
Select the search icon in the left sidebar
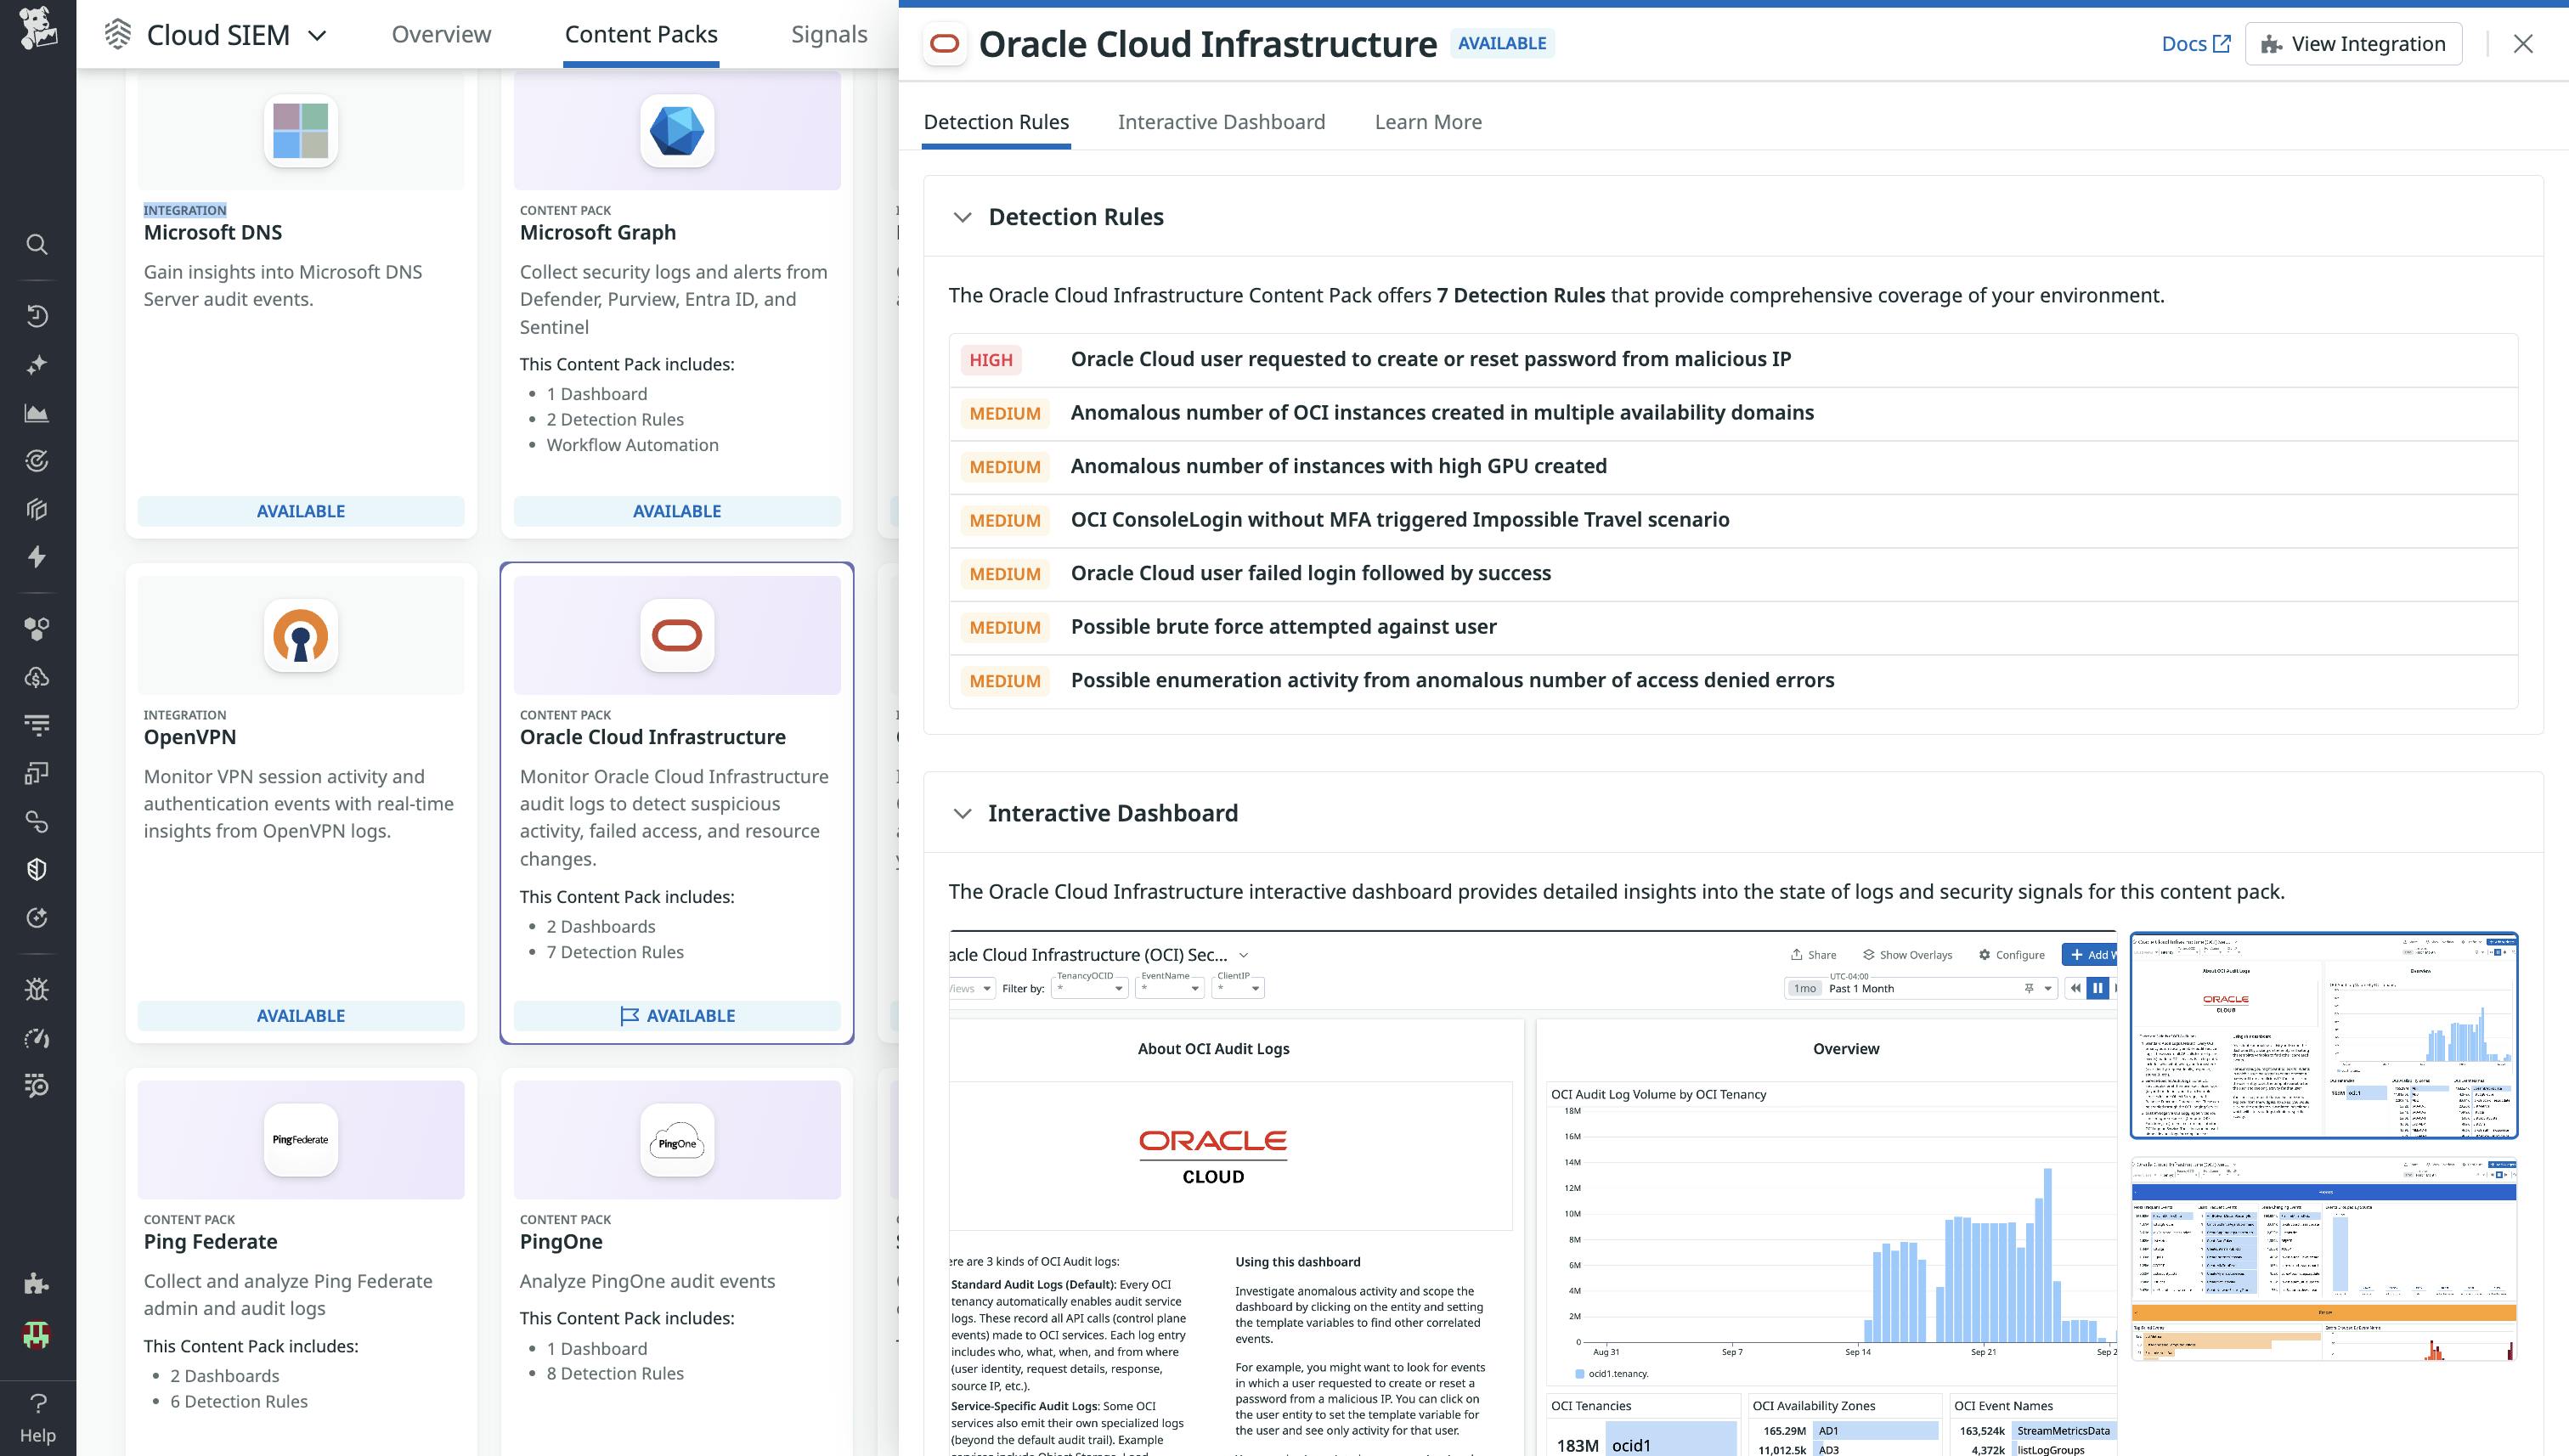tap(37, 244)
